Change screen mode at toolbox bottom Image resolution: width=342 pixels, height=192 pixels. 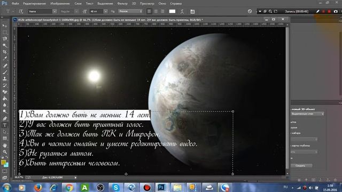pyautogui.click(x=5, y=178)
